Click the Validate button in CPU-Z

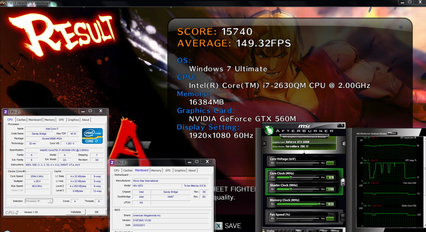(x=76, y=212)
